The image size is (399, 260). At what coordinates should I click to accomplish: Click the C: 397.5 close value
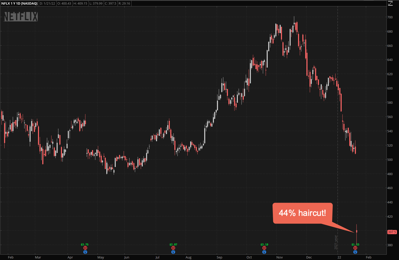coord(110,4)
